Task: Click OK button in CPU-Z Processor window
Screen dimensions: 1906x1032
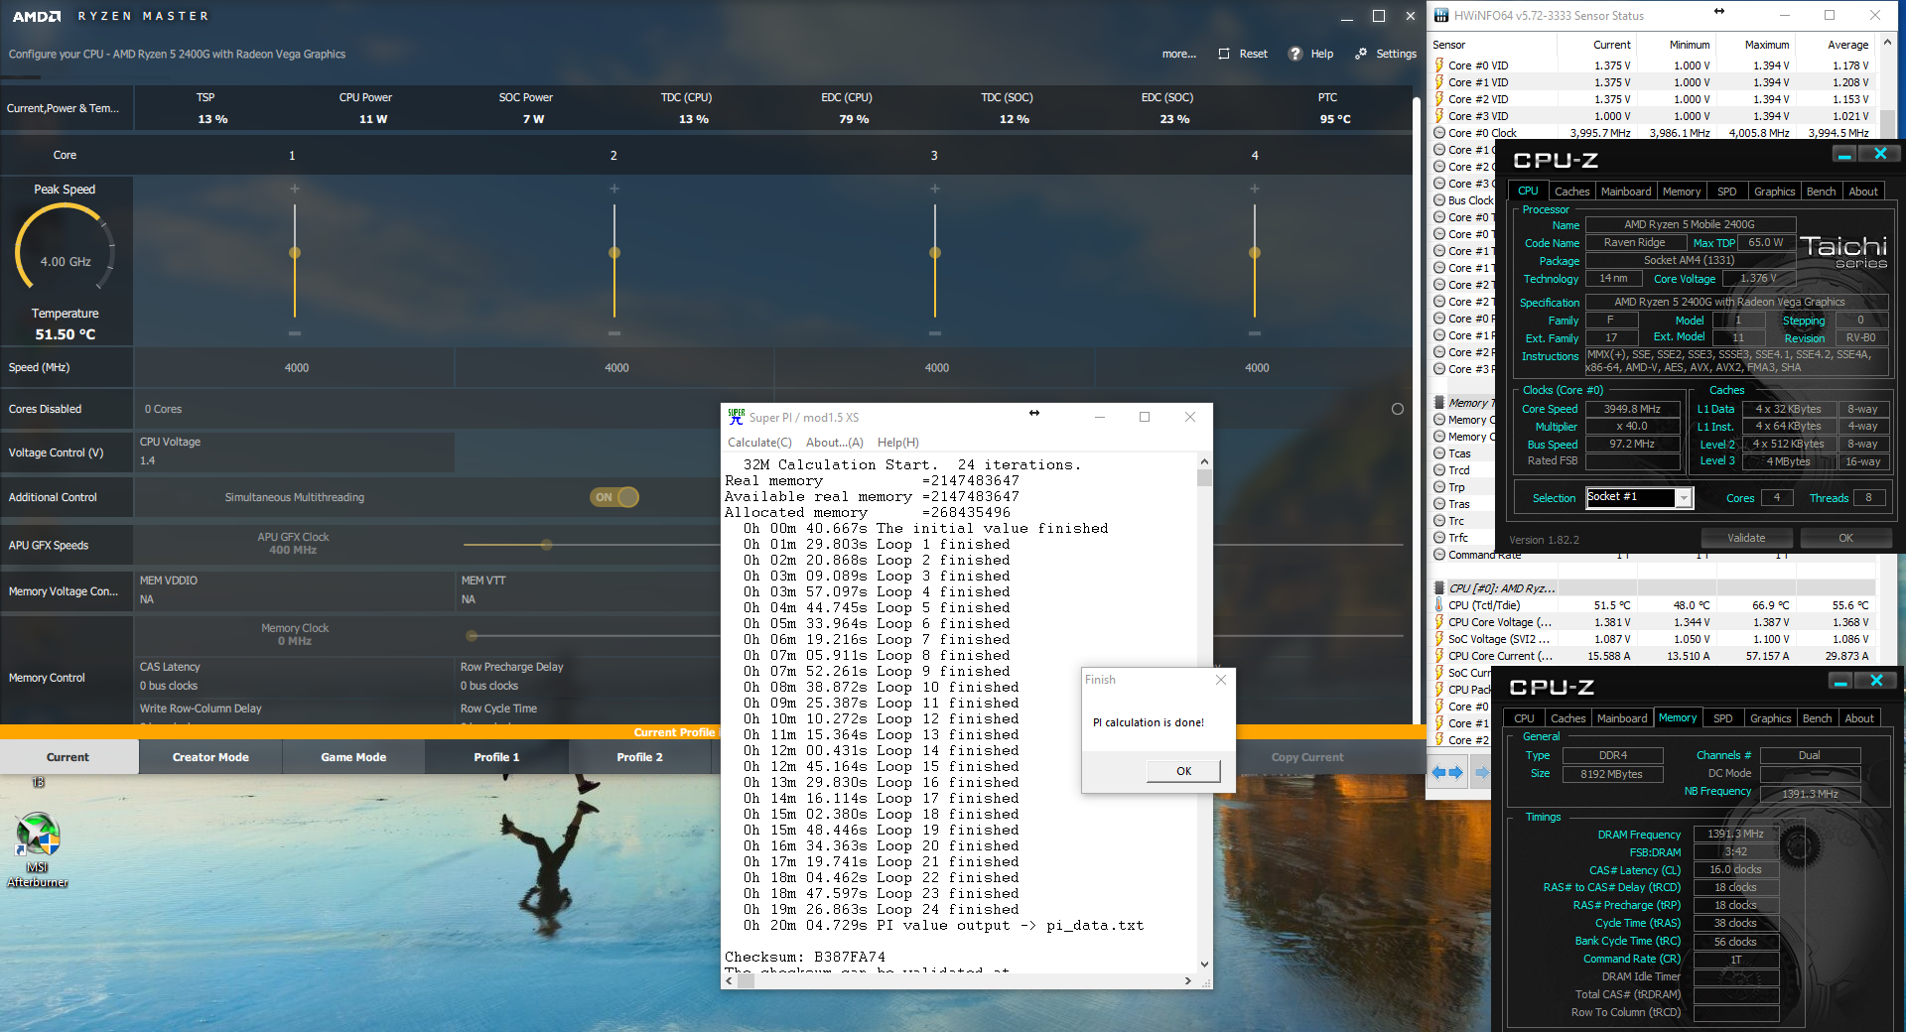Action: (1845, 538)
